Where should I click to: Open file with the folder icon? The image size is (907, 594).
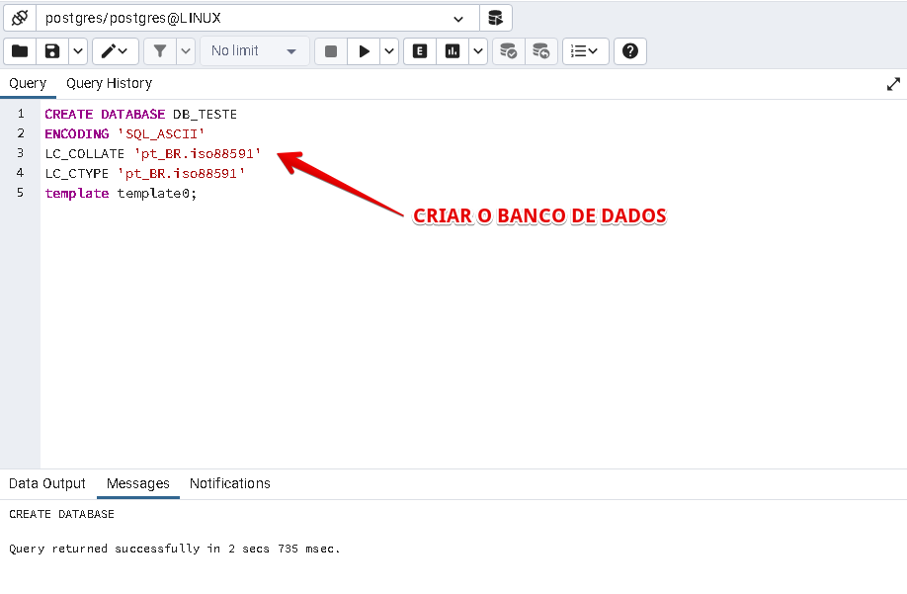[20, 51]
